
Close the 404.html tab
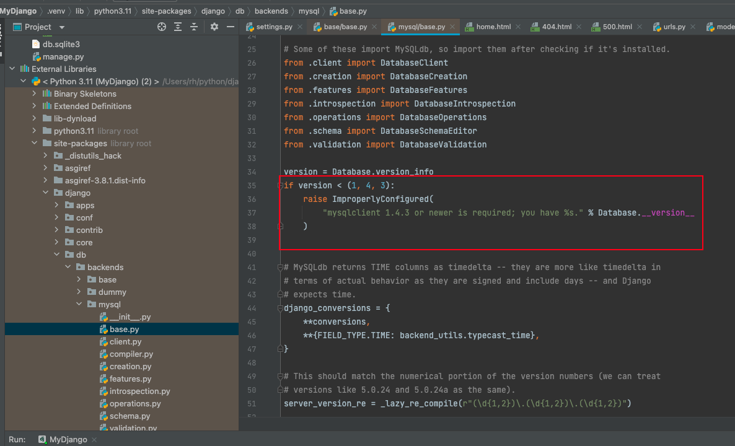[x=579, y=27]
